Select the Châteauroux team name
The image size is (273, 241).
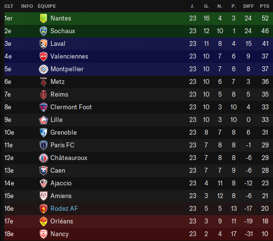pyautogui.click(x=69, y=158)
